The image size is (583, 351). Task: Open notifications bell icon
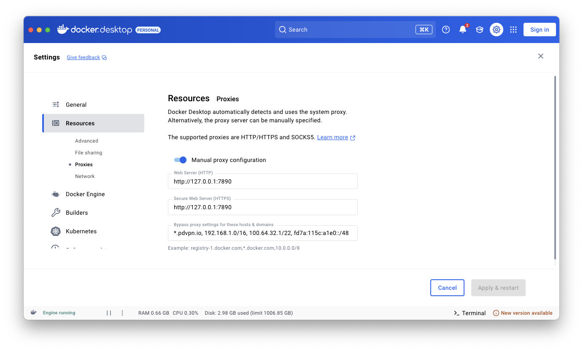pyautogui.click(x=463, y=30)
